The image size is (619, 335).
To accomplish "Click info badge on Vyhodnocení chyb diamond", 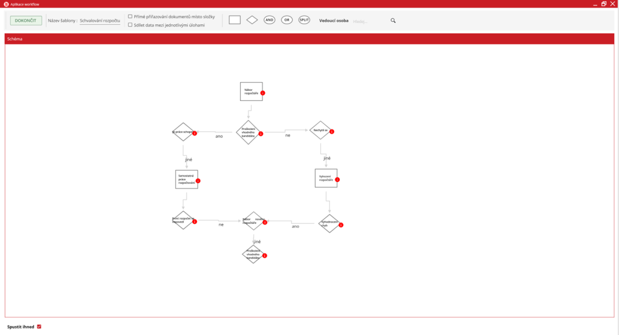I will pos(341,225).
